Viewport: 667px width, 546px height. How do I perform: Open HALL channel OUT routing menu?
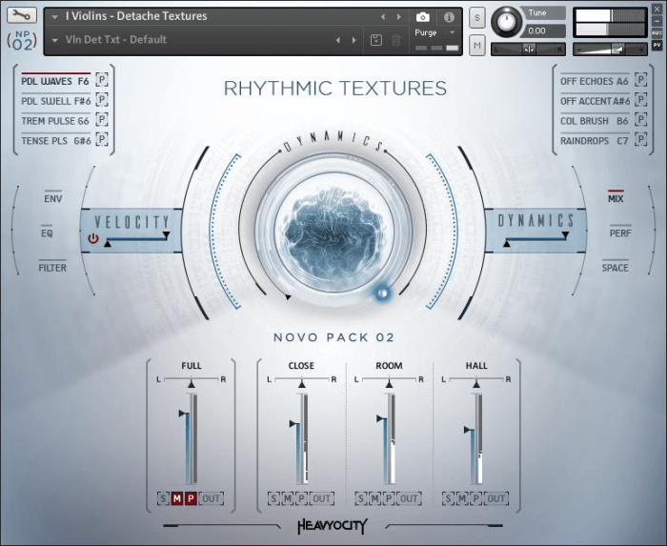point(496,498)
